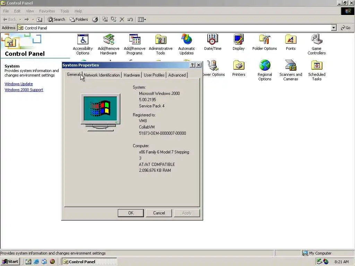Viewport: 355px width, 266px height.
Task: Click the Copy To toolbar icon
Action: click(x=114, y=19)
